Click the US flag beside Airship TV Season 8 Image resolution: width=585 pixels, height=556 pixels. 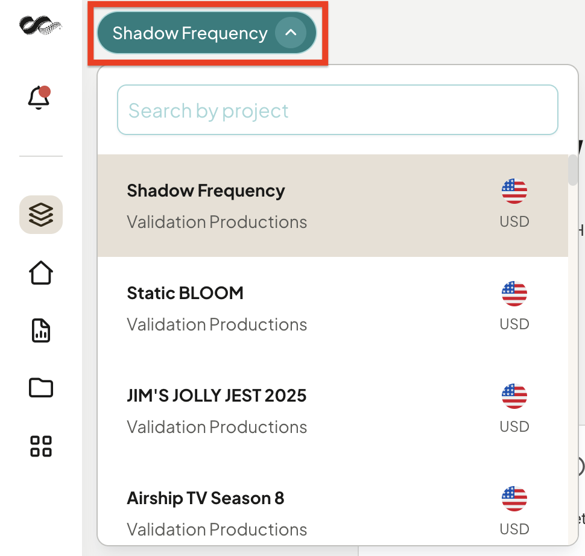click(x=514, y=499)
